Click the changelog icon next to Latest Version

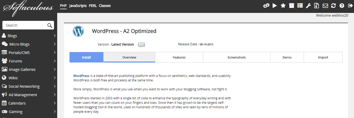[x=142, y=45]
